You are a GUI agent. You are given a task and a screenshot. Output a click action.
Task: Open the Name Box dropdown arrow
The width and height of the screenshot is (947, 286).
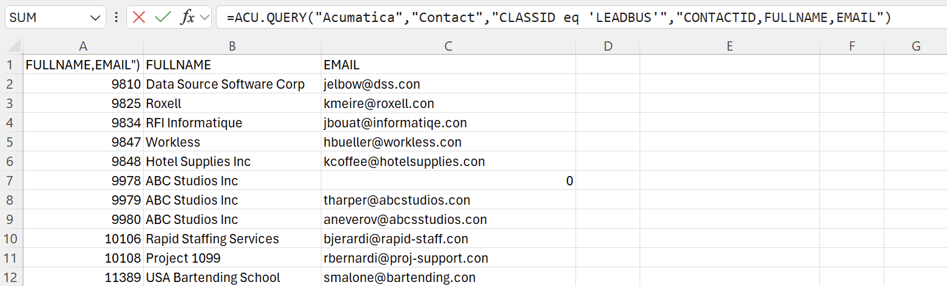(93, 18)
